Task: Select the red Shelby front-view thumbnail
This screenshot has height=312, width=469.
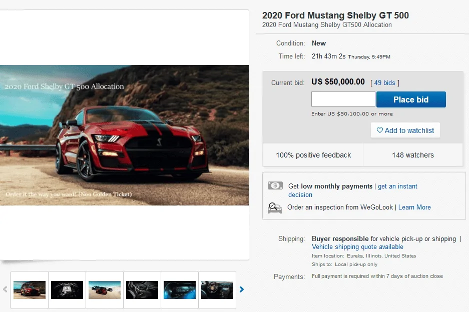Action: [30, 290]
